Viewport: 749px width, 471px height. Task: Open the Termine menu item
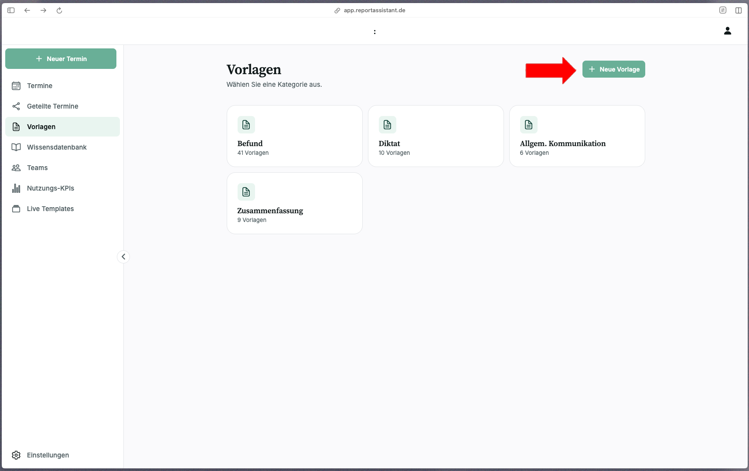(x=62, y=86)
